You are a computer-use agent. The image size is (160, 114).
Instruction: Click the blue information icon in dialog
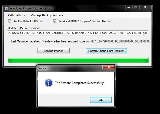pos(49,83)
